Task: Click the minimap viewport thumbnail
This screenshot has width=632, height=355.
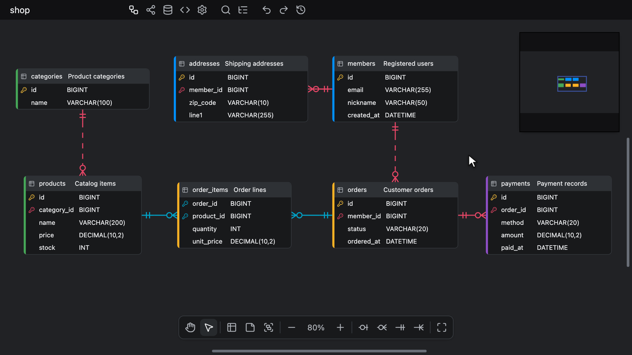Action: pos(572,83)
